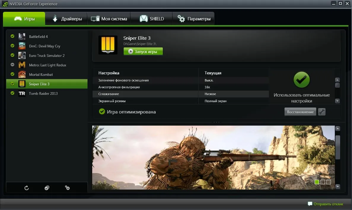Click the optimize-all checkmark icon in bottom toolbar

coord(47,188)
